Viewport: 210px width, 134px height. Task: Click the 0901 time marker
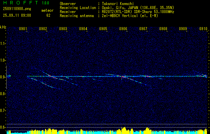click(23, 28)
